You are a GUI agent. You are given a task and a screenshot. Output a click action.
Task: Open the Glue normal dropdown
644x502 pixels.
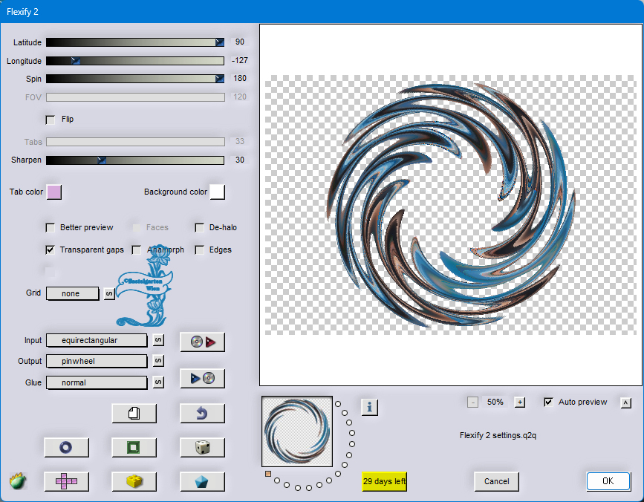point(97,382)
